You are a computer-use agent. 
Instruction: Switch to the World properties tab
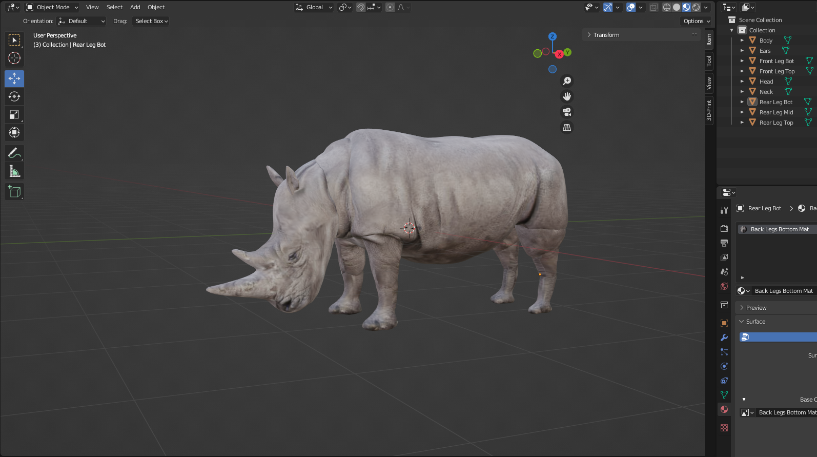pos(724,286)
